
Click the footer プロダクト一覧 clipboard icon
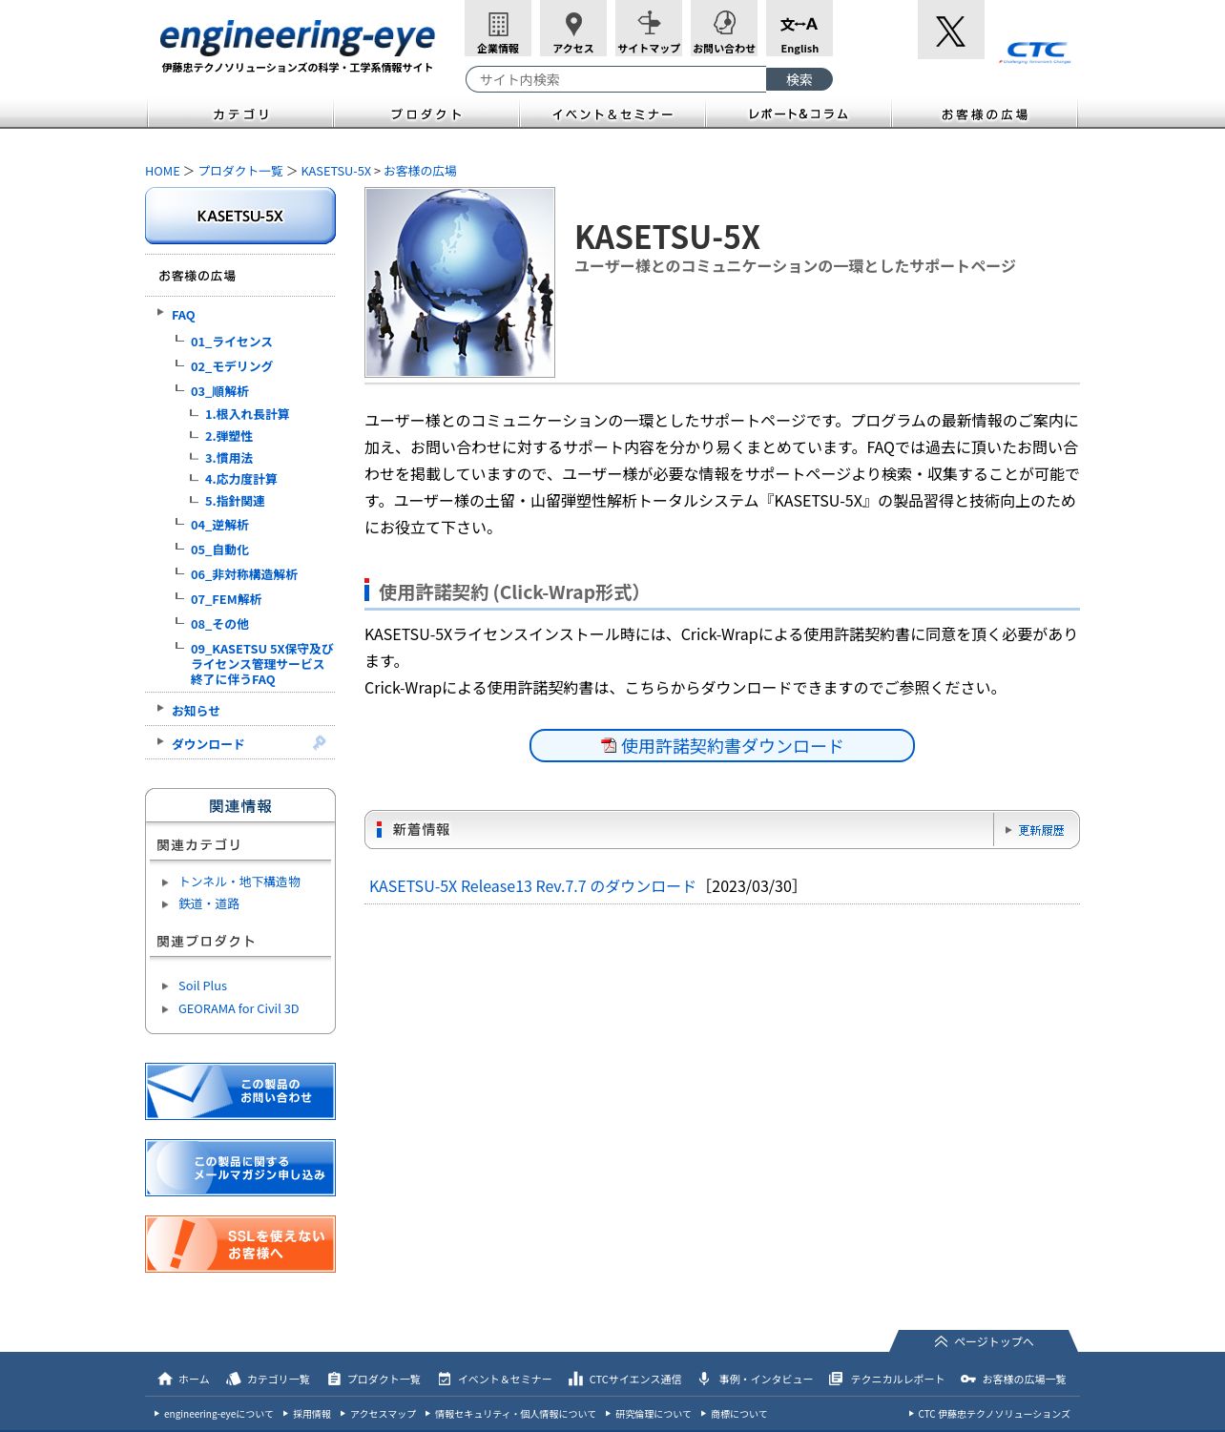point(334,1379)
